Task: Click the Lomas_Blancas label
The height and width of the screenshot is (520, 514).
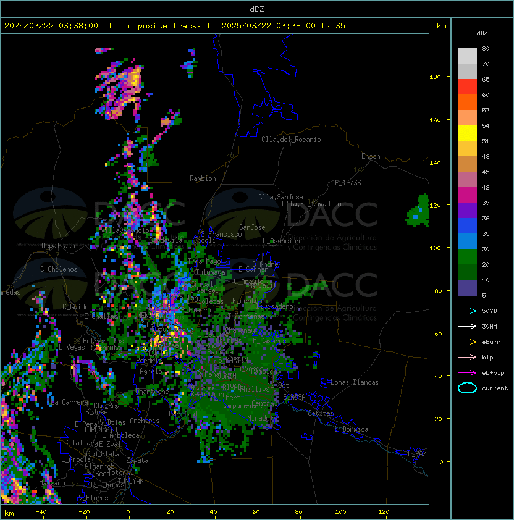Action: pos(355,382)
